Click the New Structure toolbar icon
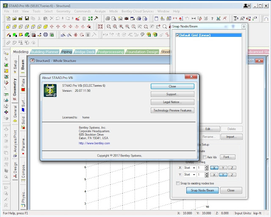This screenshot has height=217, width=271. (x=8, y=19)
